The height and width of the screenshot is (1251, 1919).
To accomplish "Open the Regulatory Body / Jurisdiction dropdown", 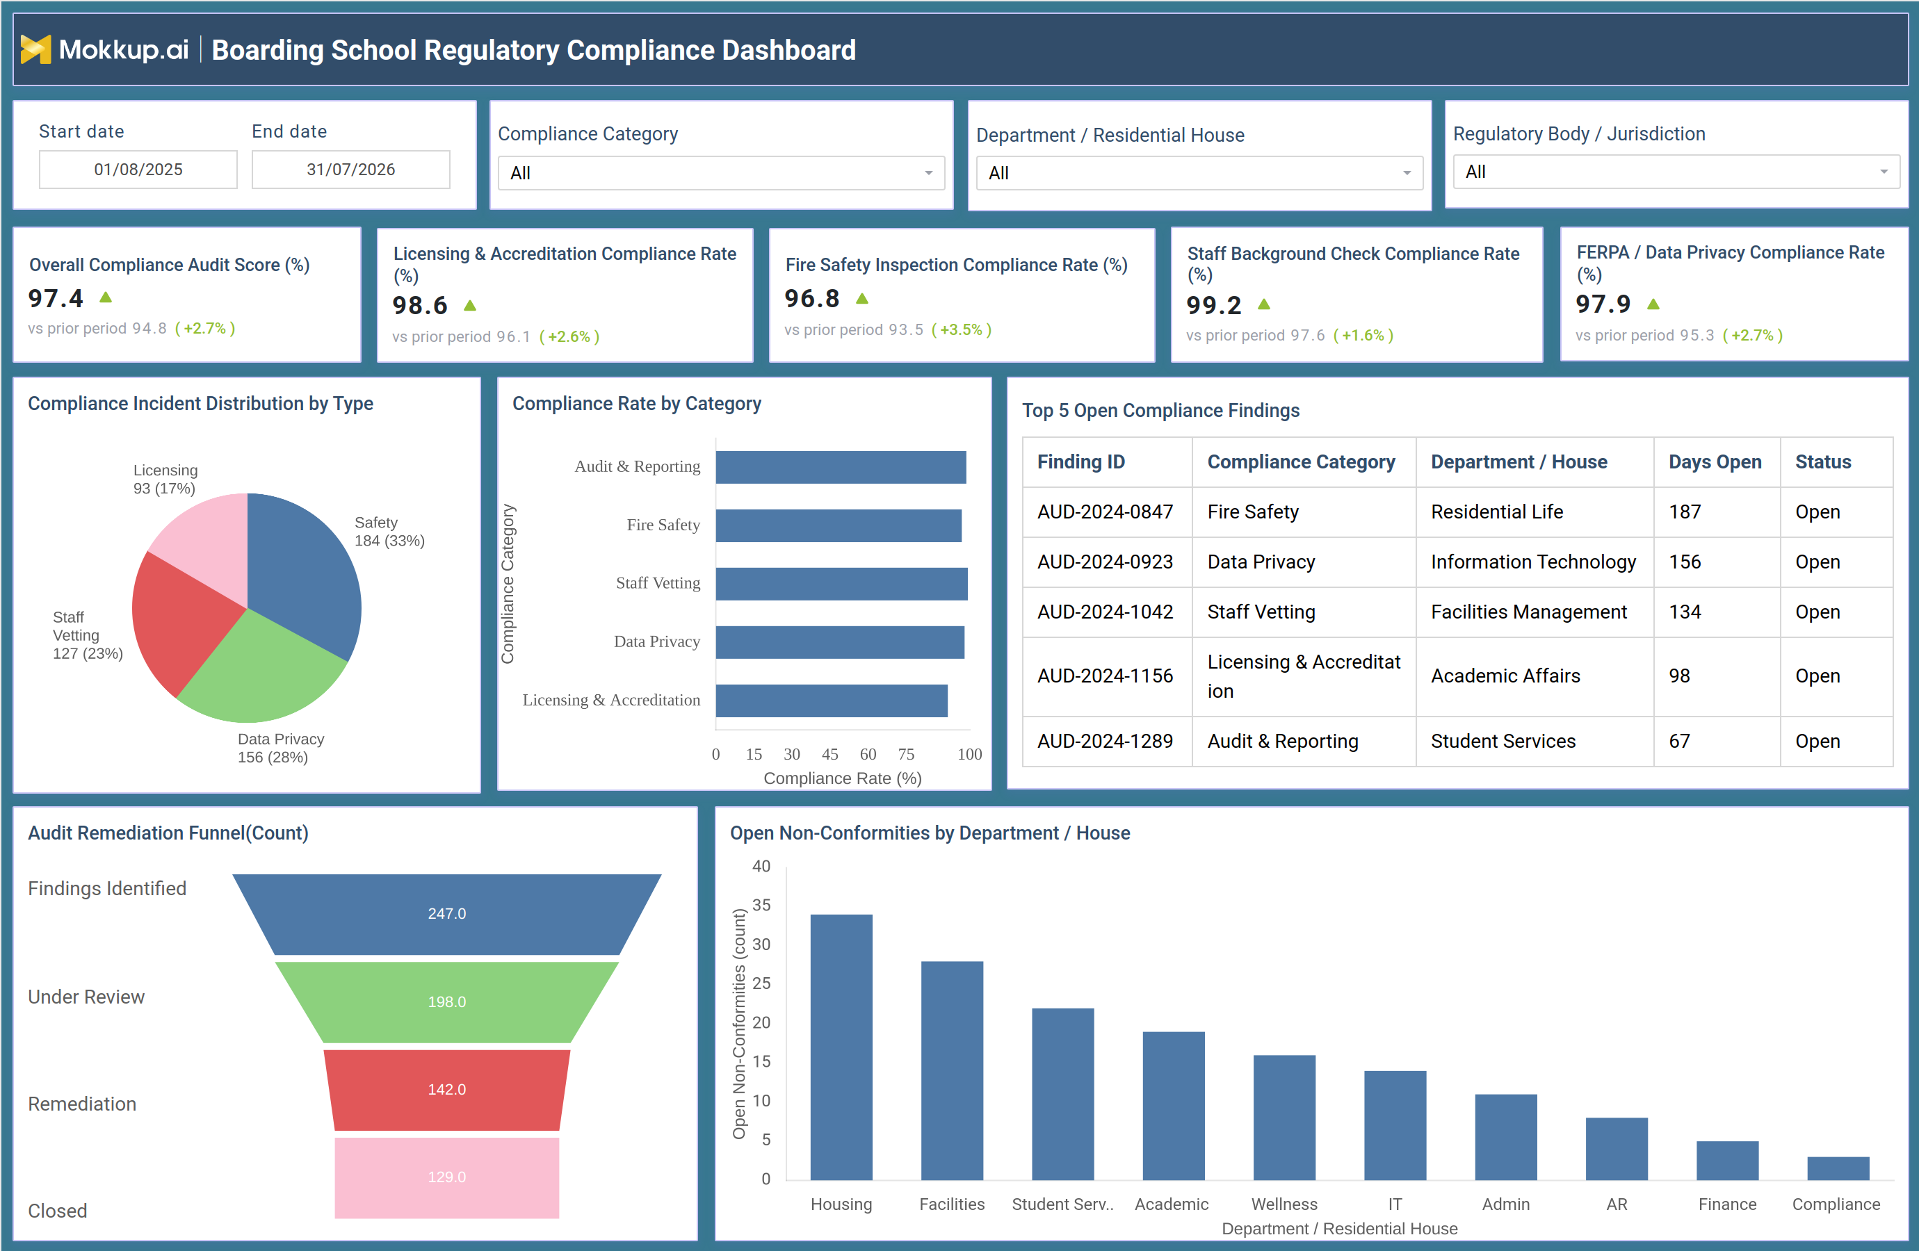I will [x=1676, y=172].
